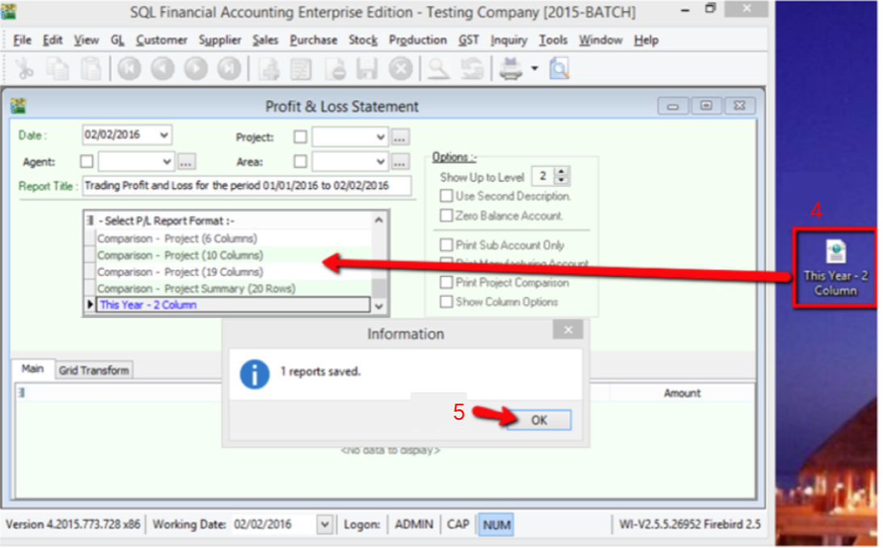
Task: Click the Save floppy disk icon
Action: (x=367, y=70)
